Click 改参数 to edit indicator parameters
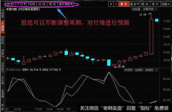Viewport: 172px width, 112px height. (x=128, y=70)
